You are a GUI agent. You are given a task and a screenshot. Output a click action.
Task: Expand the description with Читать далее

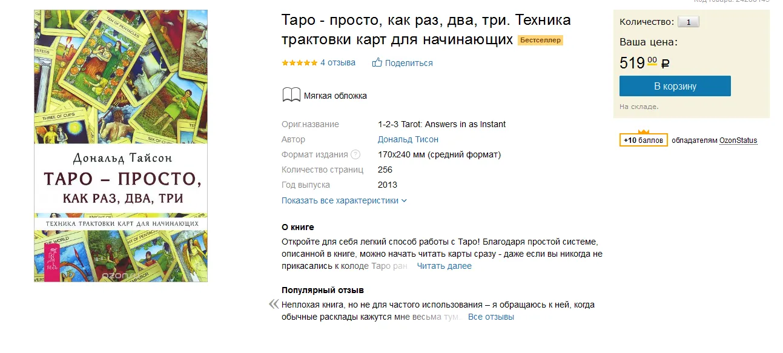pyautogui.click(x=444, y=266)
